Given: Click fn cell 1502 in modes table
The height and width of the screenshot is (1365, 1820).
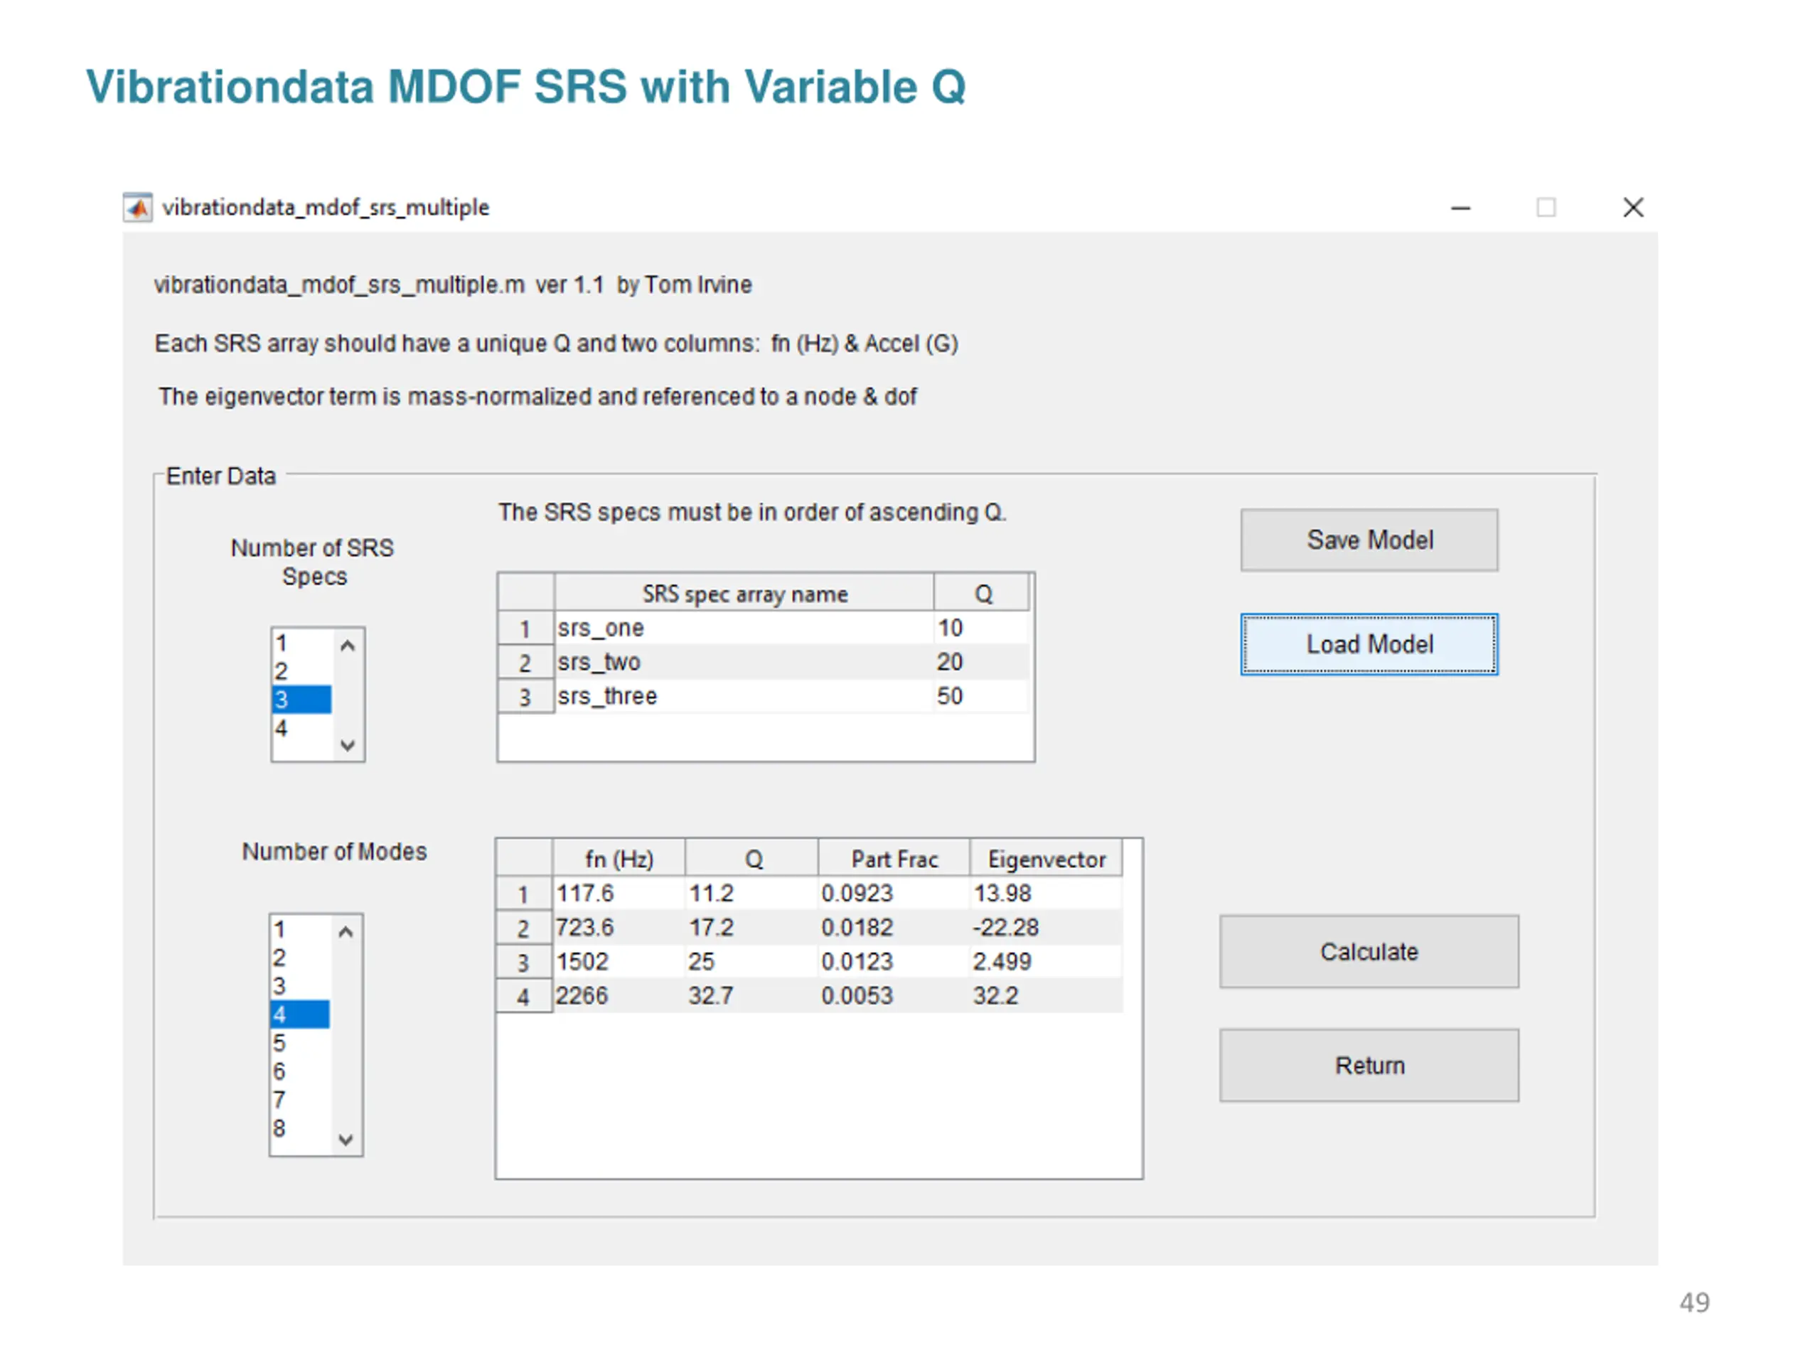Looking at the screenshot, I should coord(619,962).
